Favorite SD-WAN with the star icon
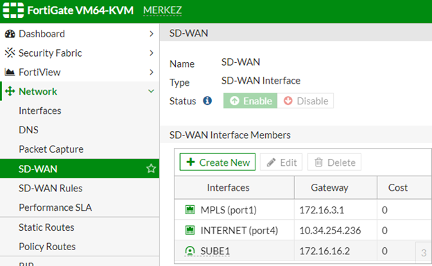This screenshot has width=432, height=266. point(151,169)
